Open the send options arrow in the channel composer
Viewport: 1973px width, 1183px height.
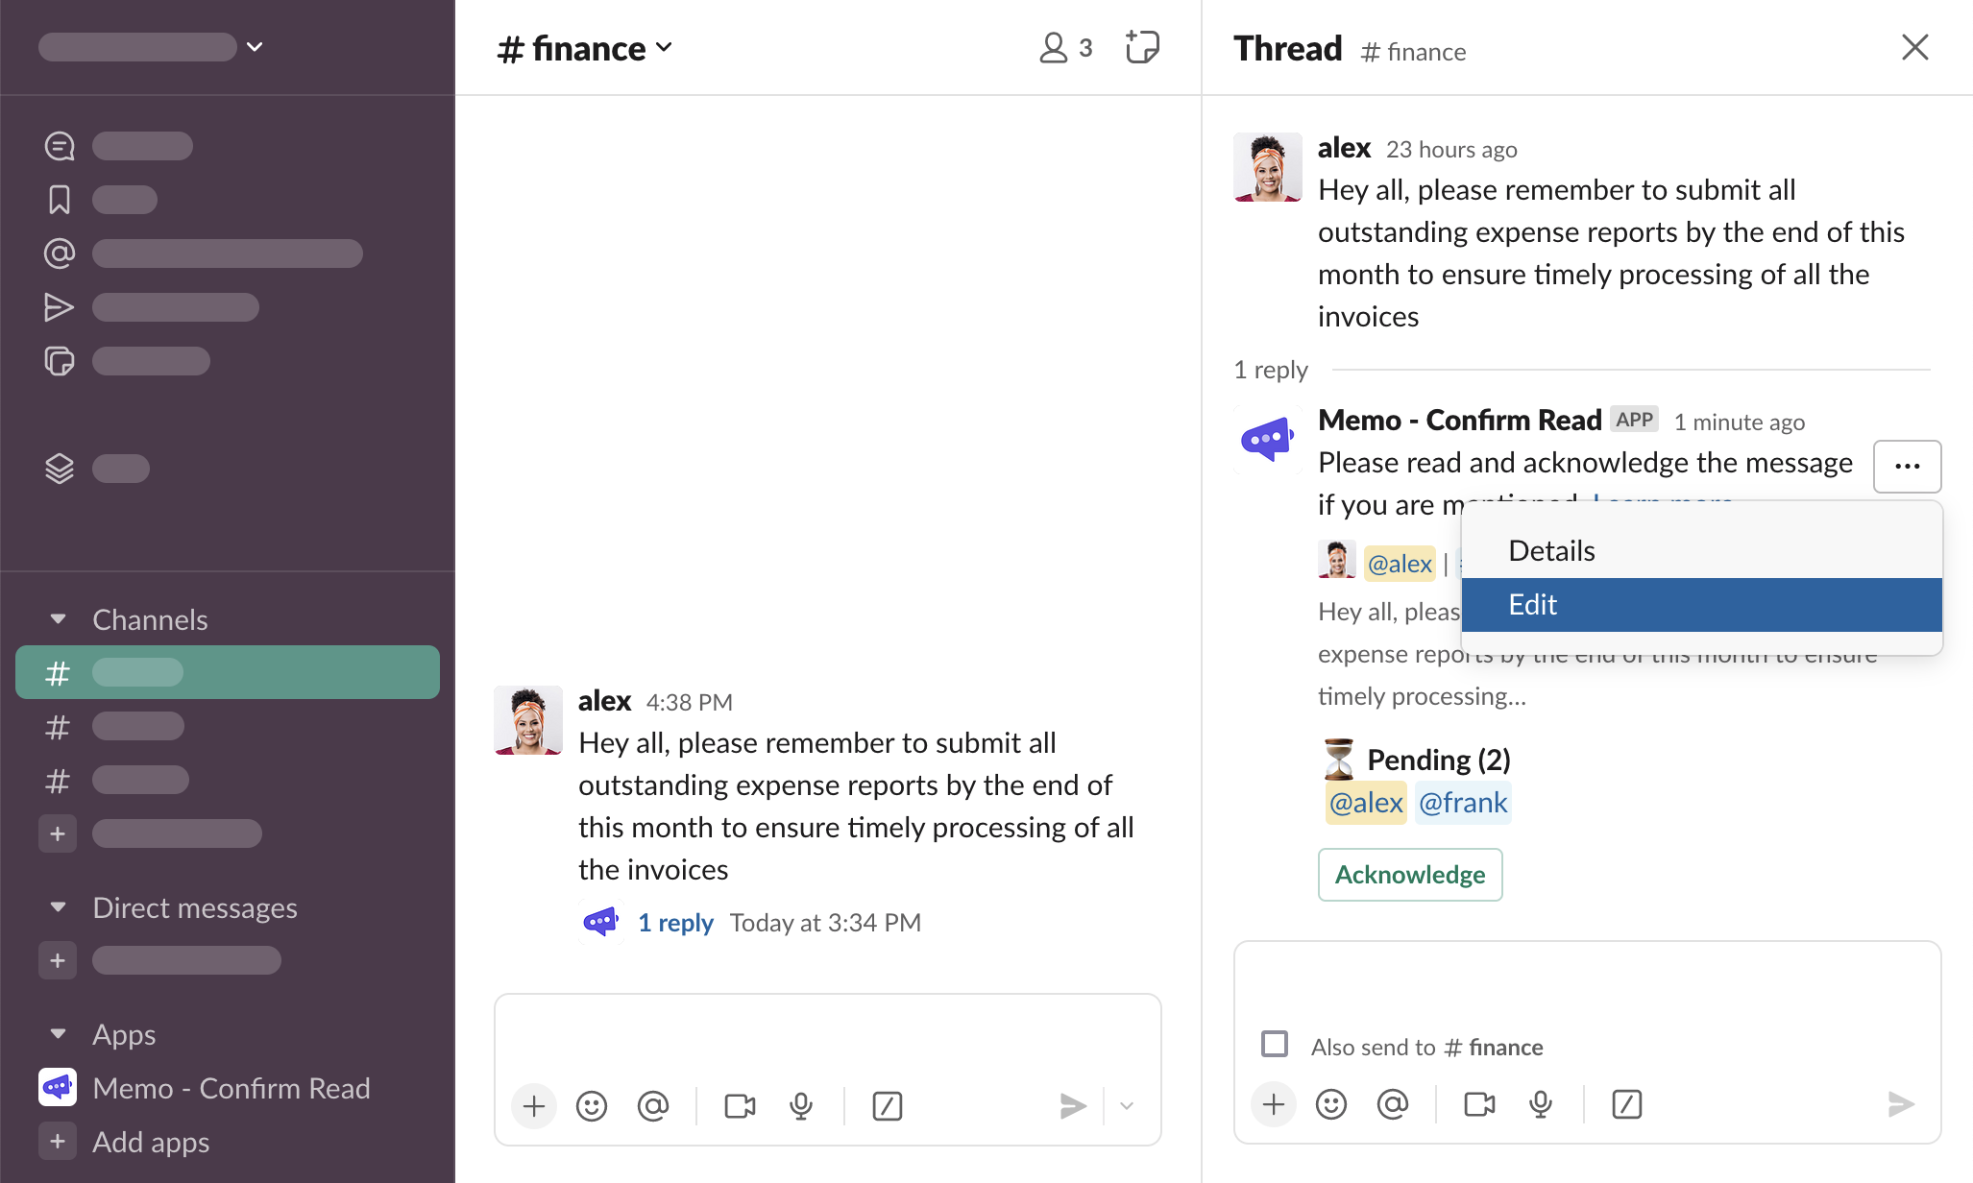[1127, 1106]
